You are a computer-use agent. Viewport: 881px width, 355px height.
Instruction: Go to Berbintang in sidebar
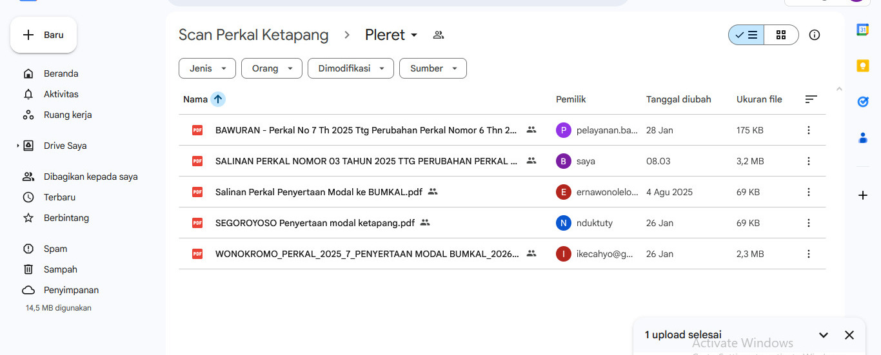pyautogui.click(x=66, y=218)
